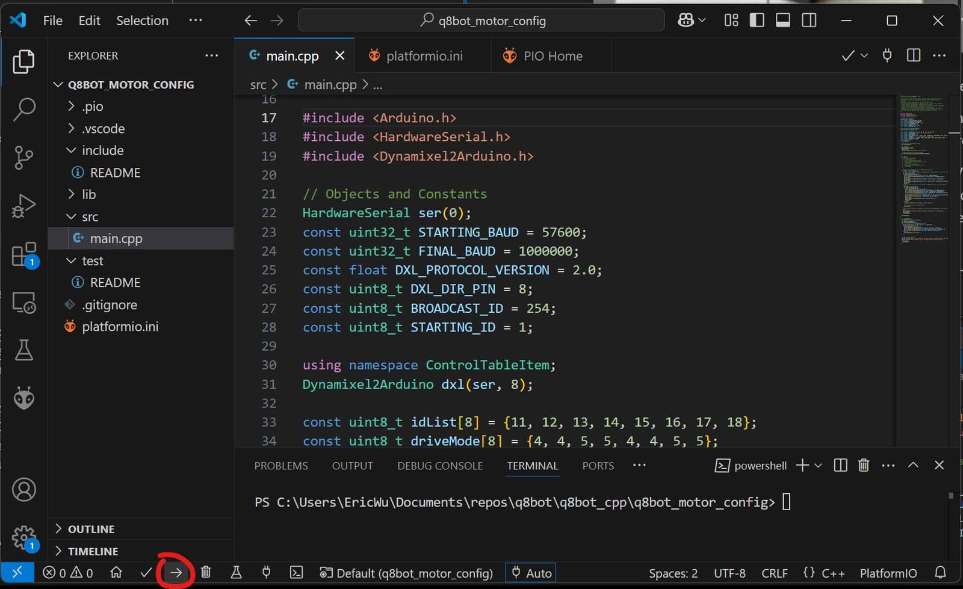Click PlatformIO Build checkmark in status bar
Image resolution: width=963 pixels, height=589 pixels.
coord(146,573)
